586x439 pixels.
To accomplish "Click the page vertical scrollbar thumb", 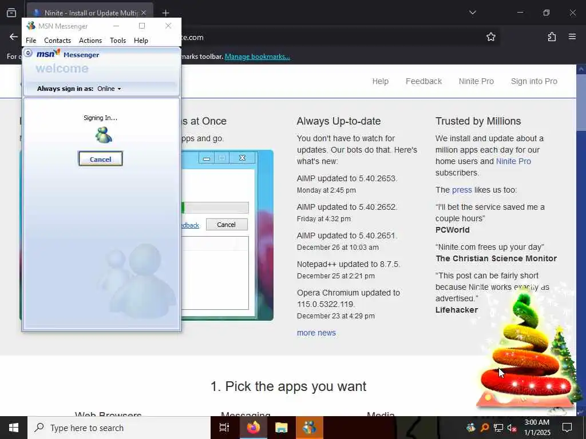I will point(581,103).
